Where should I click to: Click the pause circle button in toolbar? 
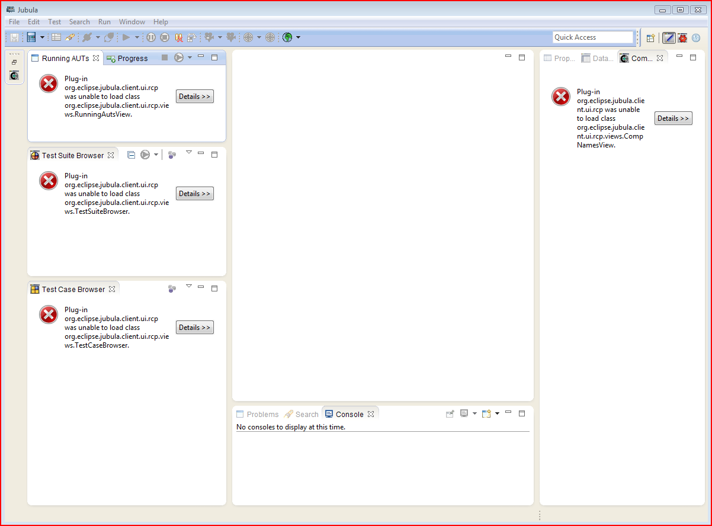pyautogui.click(x=151, y=37)
